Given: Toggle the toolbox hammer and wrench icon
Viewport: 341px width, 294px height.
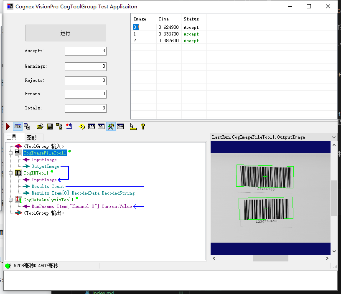Looking at the screenshot, I should (111, 127).
